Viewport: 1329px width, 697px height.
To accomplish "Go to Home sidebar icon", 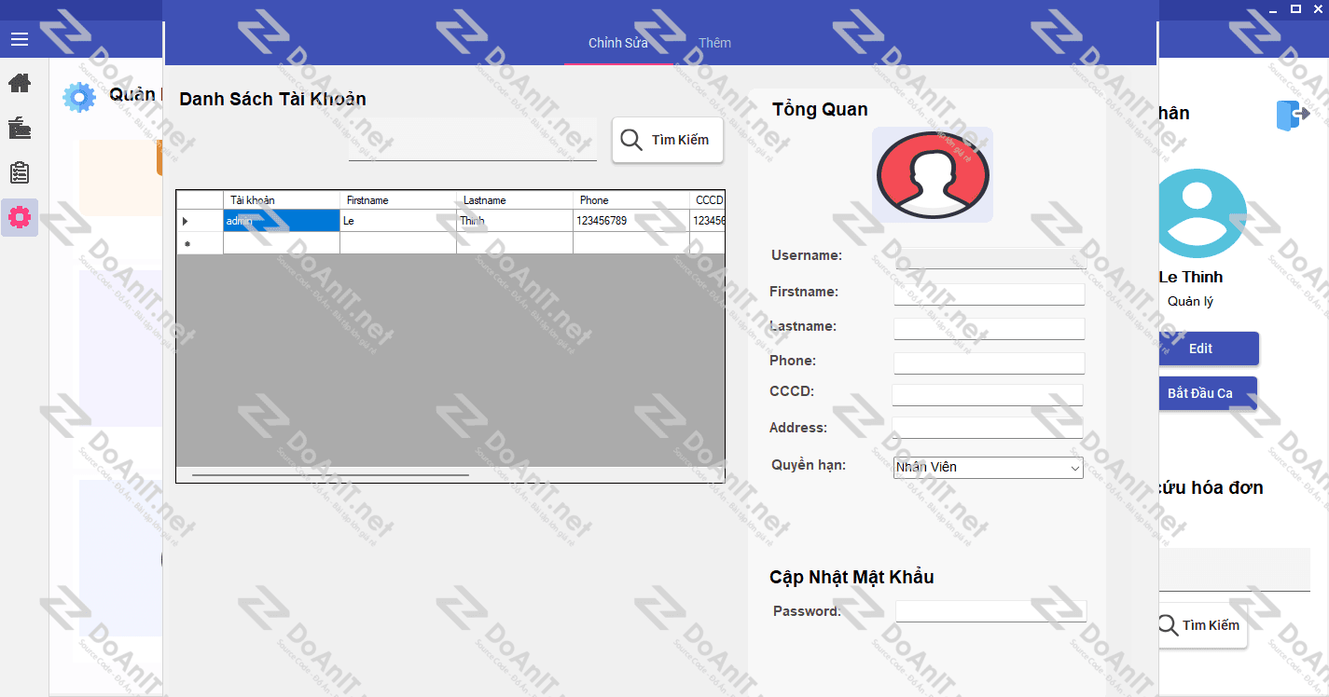I will (x=20, y=83).
